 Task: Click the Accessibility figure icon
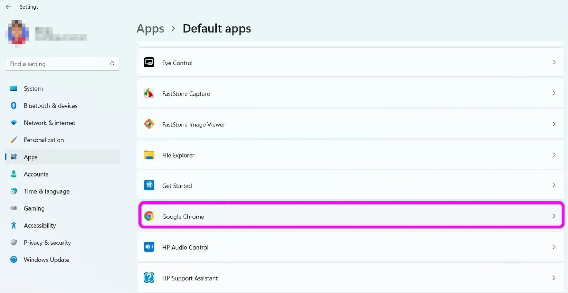pyautogui.click(x=14, y=225)
